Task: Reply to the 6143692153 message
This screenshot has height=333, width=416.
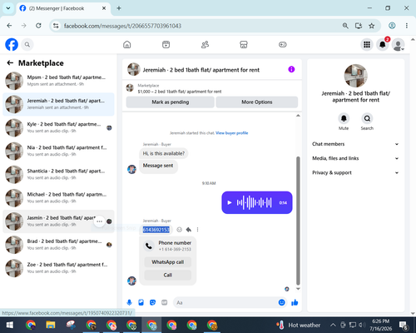Action: pos(189,230)
